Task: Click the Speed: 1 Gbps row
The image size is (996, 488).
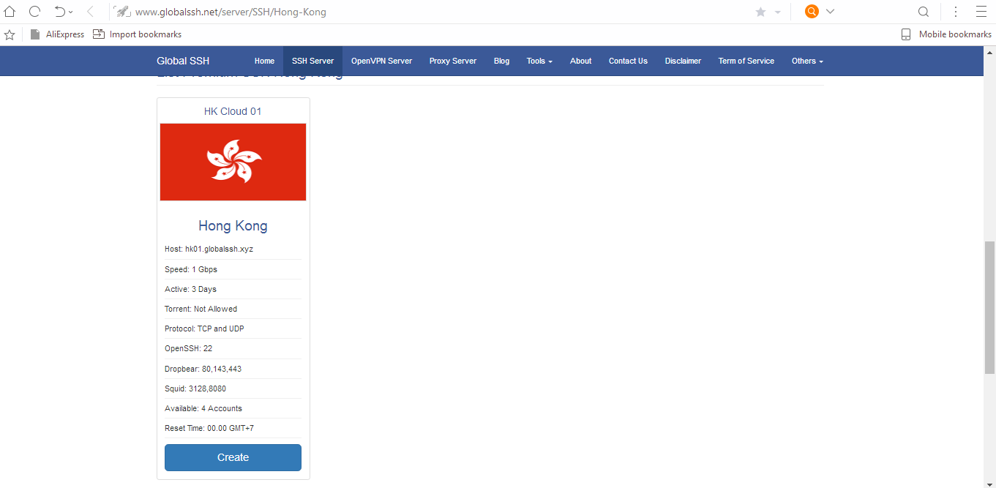Action: [233, 269]
